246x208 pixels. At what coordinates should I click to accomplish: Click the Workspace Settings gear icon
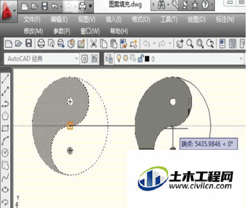85,59
